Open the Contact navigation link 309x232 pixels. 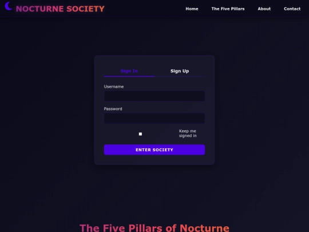(292, 9)
